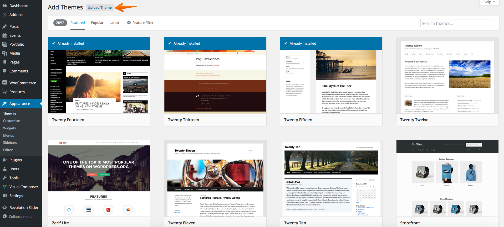This screenshot has width=504, height=227.
Task: Click the Twenty Fifteen theme name
Action: (x=298, y=120)
